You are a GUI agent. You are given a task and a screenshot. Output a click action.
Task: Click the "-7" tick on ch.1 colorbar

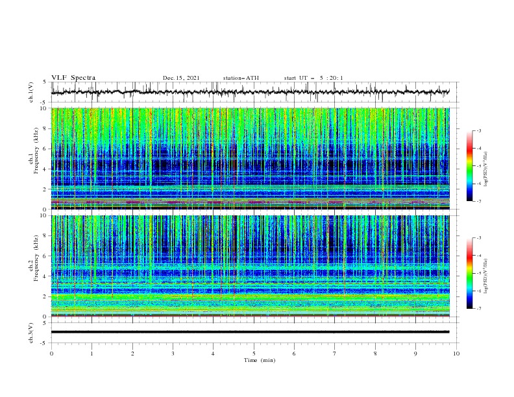[479, 201]
